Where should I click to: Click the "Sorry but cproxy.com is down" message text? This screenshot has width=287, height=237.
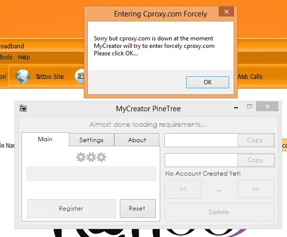click(154, 46)
